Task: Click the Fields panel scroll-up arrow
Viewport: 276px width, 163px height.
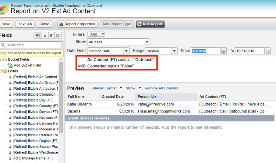Action: click(61, 59)
